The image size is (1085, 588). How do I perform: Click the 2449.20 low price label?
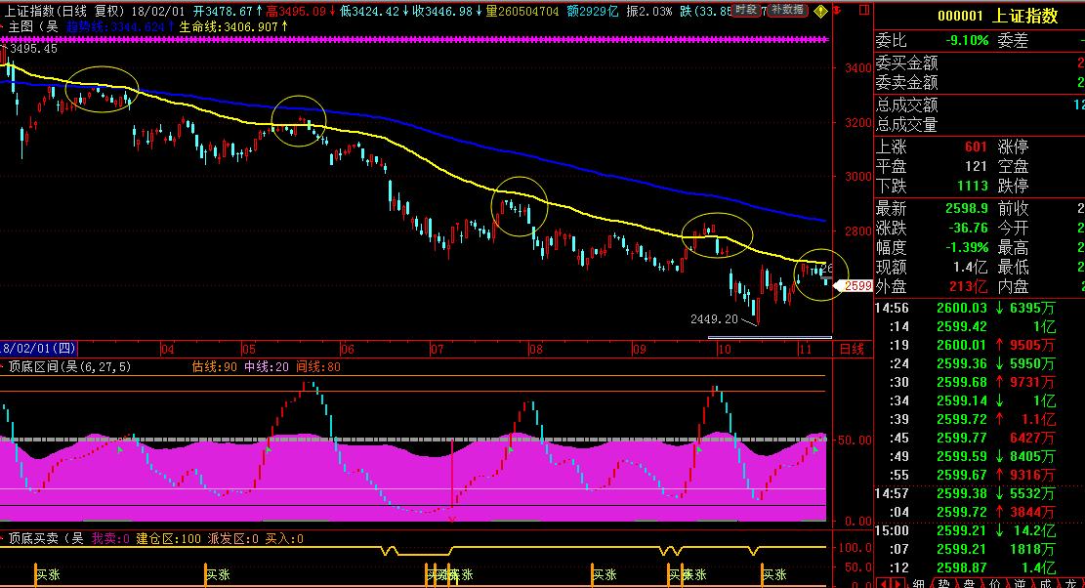click(x=712, y=318)
